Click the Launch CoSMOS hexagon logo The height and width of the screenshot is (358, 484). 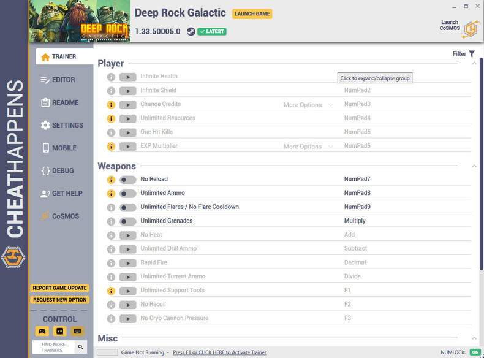coord(471,29)
